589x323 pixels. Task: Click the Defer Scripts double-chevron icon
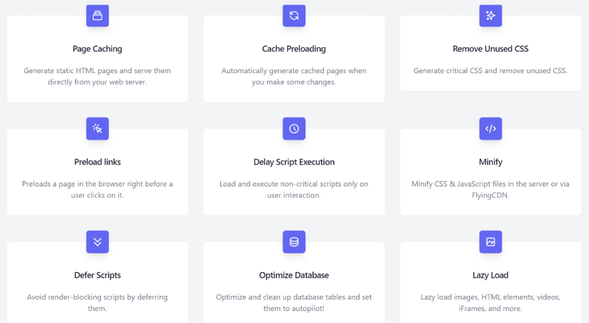pyautogui.click(x=97, y=242)
